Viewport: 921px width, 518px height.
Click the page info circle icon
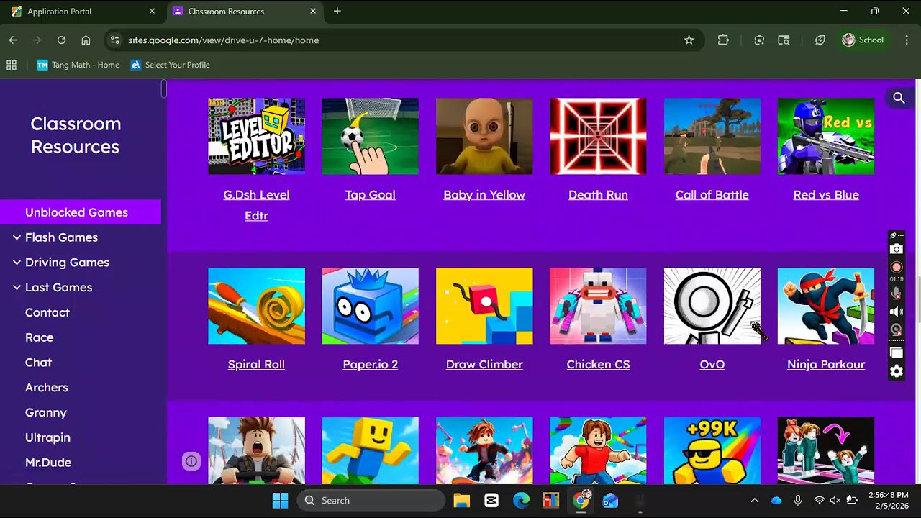191,461
